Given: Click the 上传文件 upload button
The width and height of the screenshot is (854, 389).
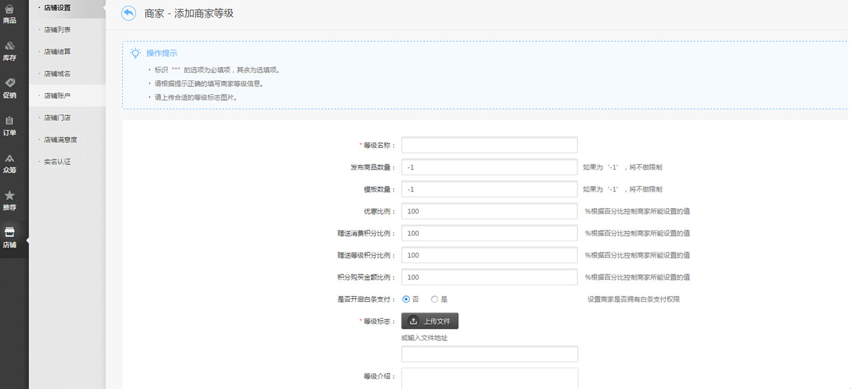Looking at the screenshot, I should (430, 321).
